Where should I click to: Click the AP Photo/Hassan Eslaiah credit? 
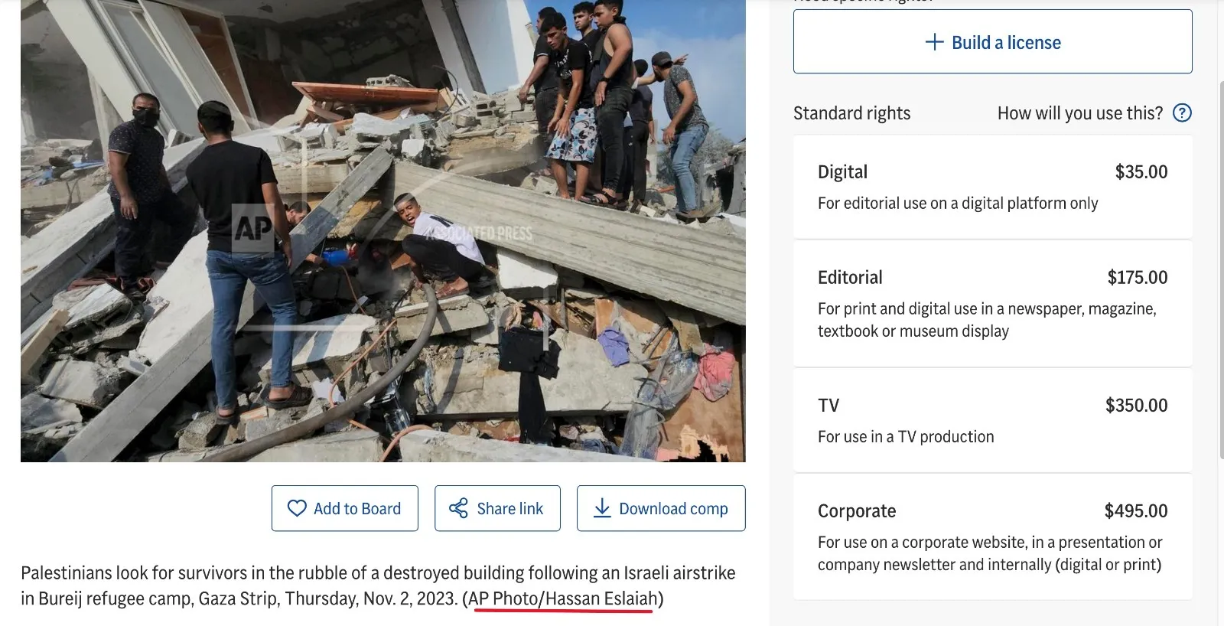pyautogui.click(x=563, y=598)
